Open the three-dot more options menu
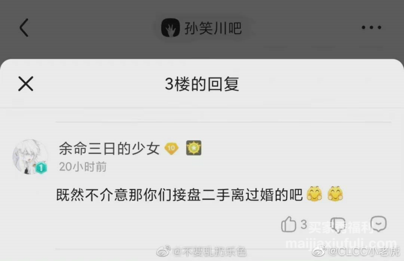The image size is (404, 261). point(371,27)
